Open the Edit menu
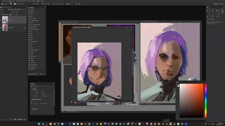Viewport: 225px width, 126px height. 7,1
